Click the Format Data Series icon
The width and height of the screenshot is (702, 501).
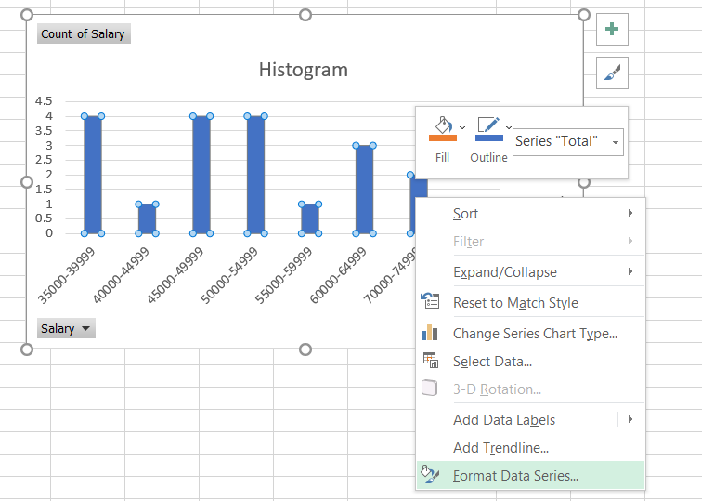pos(430,475)
